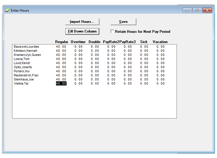Edit Sick hours for Bauswel,Lourdes
This screenshot has height=158, width=217.
(x=144, y=47)
